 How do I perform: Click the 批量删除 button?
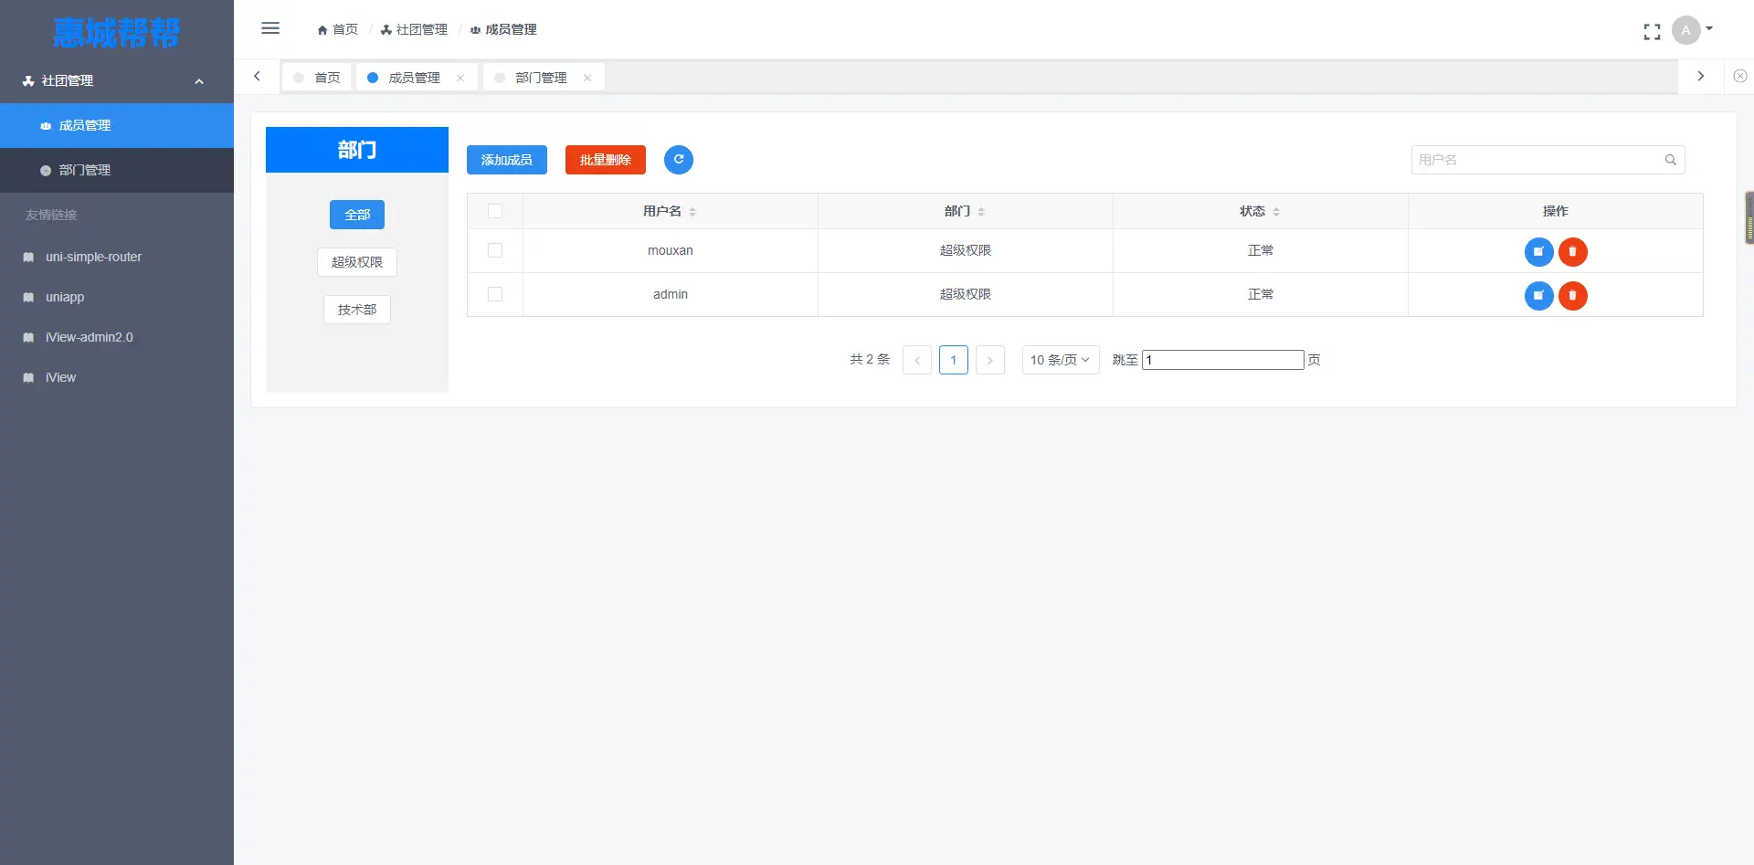[x=606, y=160]
